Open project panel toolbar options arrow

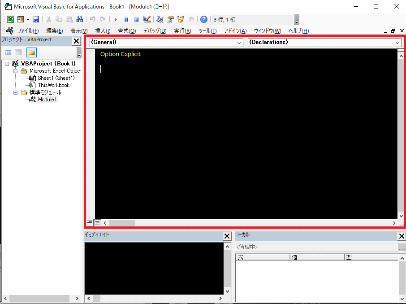79,53
